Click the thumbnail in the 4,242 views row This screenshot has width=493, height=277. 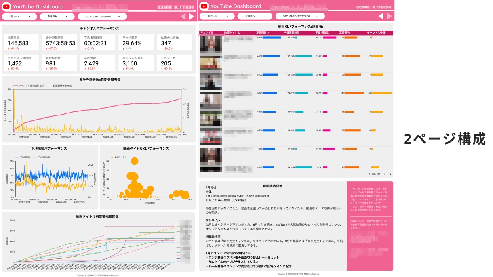(211, 169)
